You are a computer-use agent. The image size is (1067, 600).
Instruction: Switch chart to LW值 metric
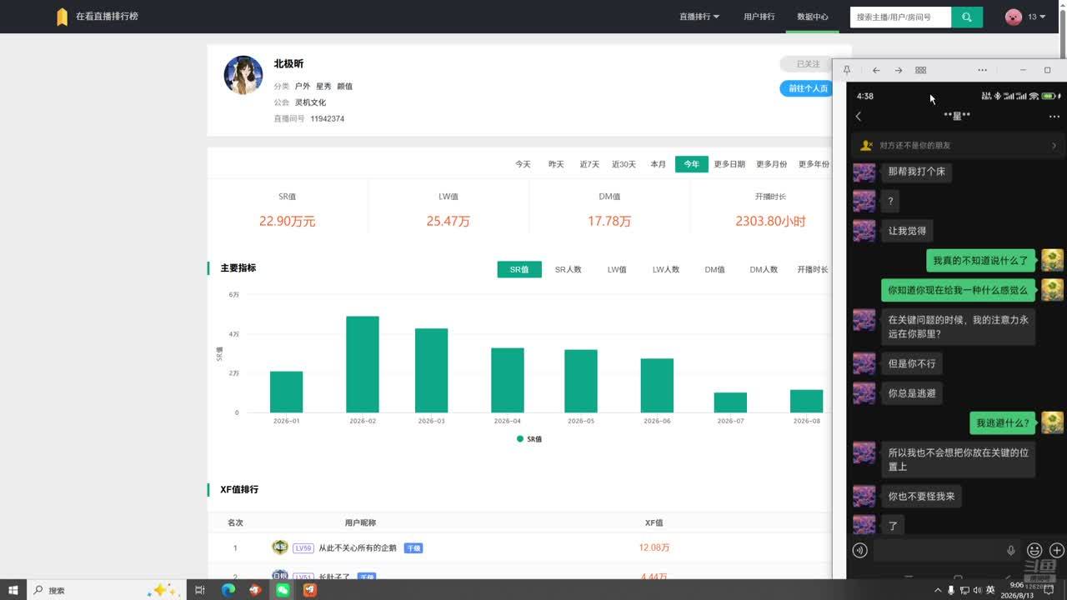[x=617, y=269]
